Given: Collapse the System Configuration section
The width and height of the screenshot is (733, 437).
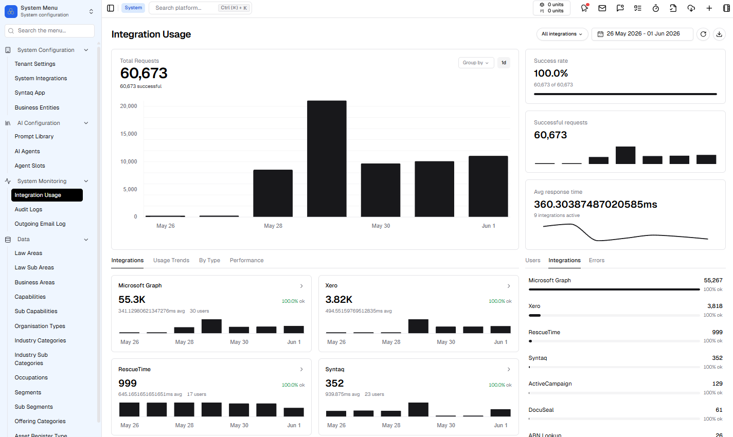Looking at the screenshot, I should click(86, 50).
